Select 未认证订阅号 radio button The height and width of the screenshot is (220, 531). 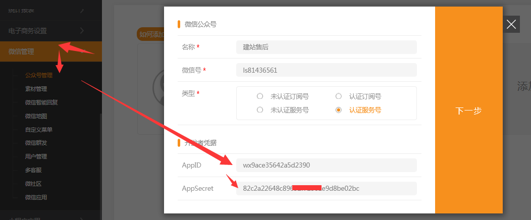pyautogui.click(x=260, y=96)
